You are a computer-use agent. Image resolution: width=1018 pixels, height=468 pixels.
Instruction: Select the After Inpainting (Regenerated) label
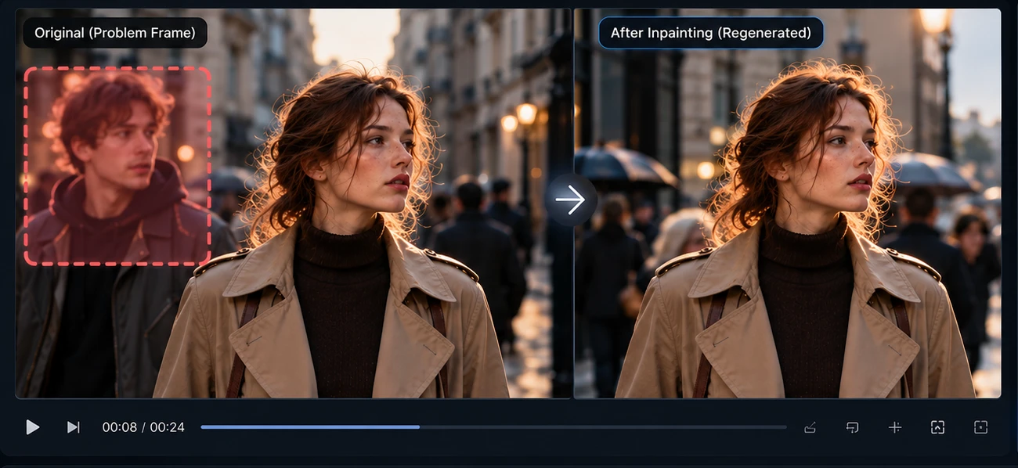[711, 33]
